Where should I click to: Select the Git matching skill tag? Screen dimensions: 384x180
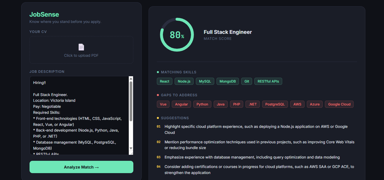coord(247,81)
